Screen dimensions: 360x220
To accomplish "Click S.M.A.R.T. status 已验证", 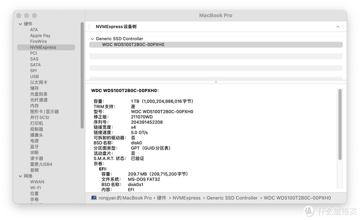I will (137, 159).
